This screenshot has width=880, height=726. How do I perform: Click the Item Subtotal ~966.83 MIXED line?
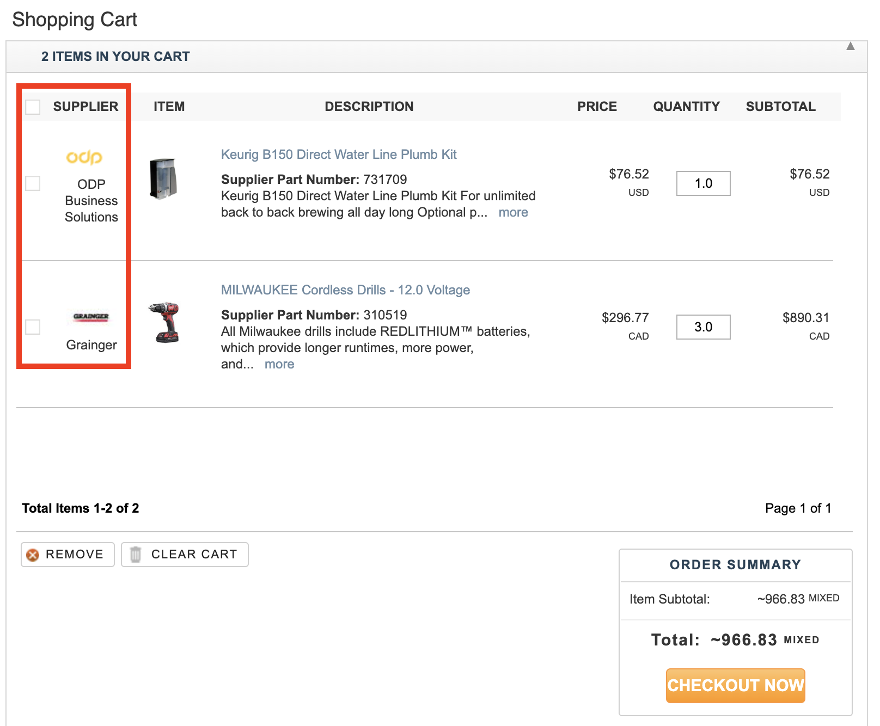(735, 599)
